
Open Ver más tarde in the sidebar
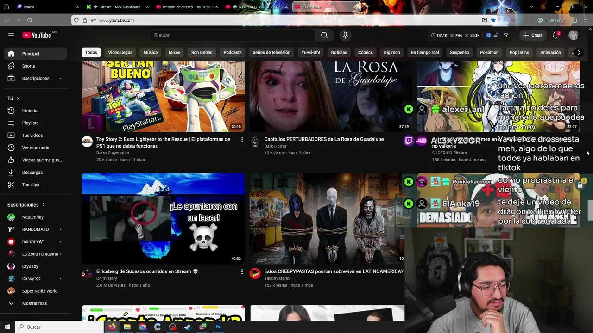pyautogui.click(x=35, y=148)
